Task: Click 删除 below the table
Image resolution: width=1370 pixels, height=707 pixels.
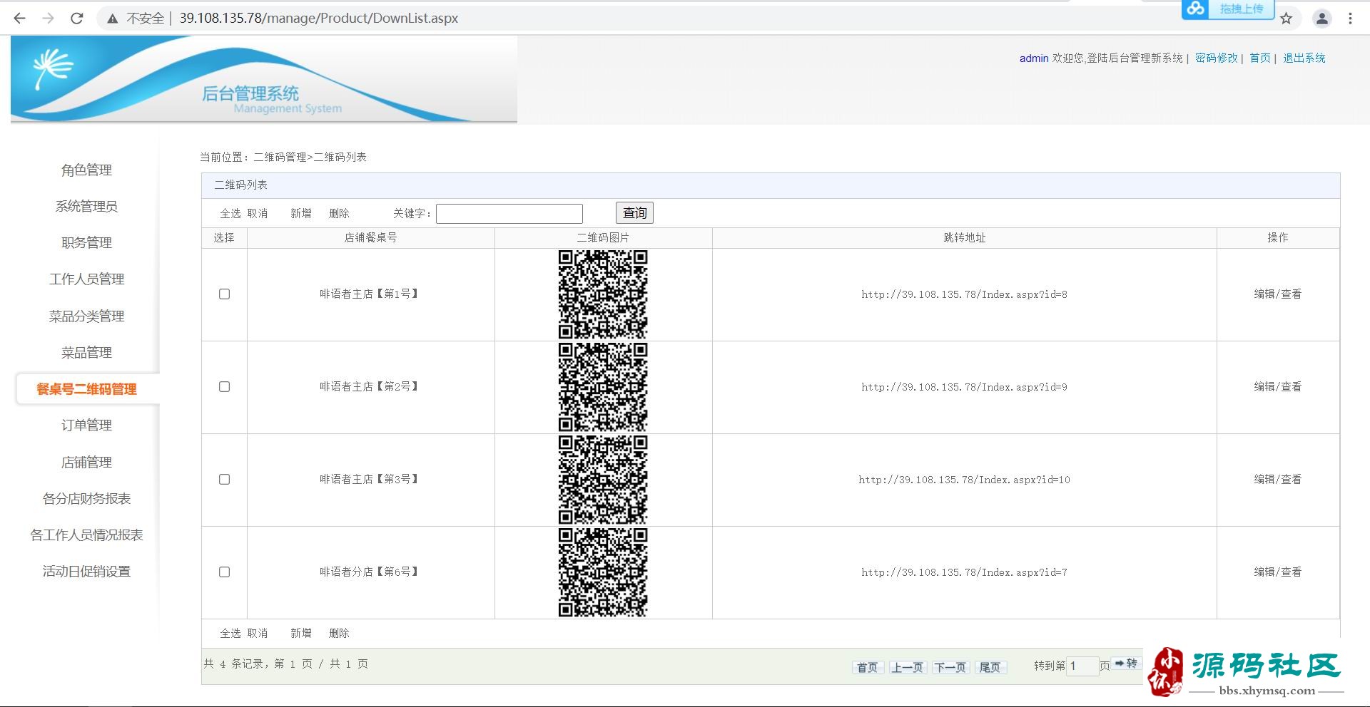Action: point(339,633)
